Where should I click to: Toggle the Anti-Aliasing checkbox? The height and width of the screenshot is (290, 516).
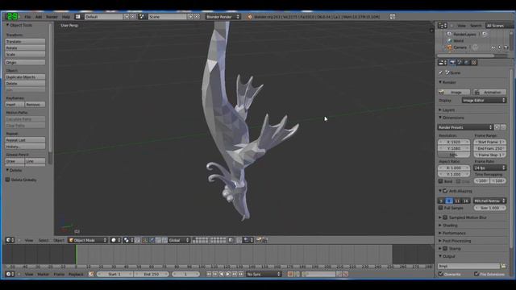point(445,191)
